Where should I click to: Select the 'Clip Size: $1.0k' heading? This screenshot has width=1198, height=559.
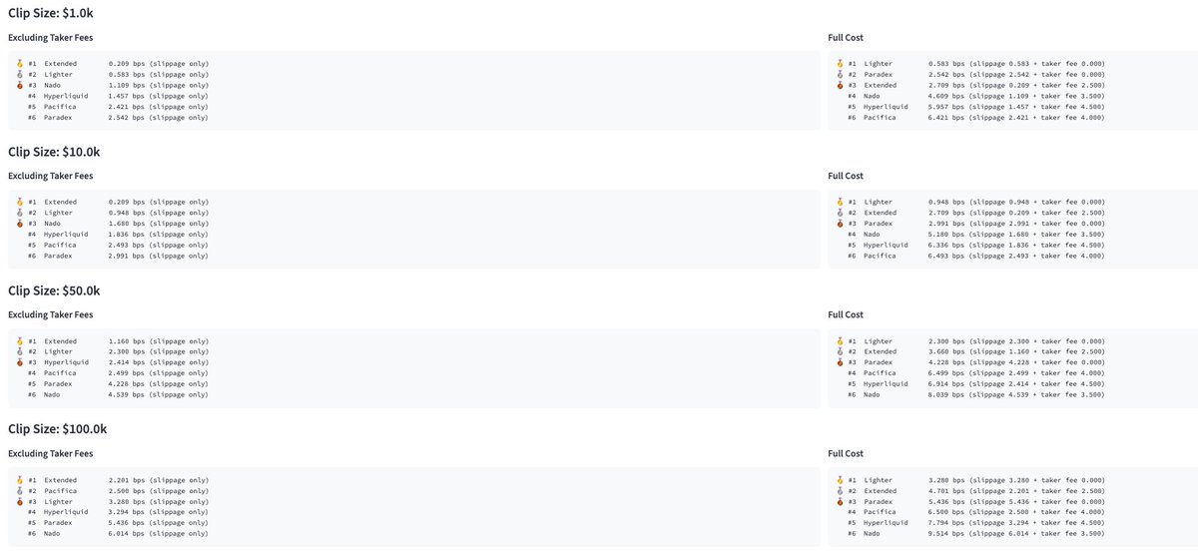tap(50, 13)
